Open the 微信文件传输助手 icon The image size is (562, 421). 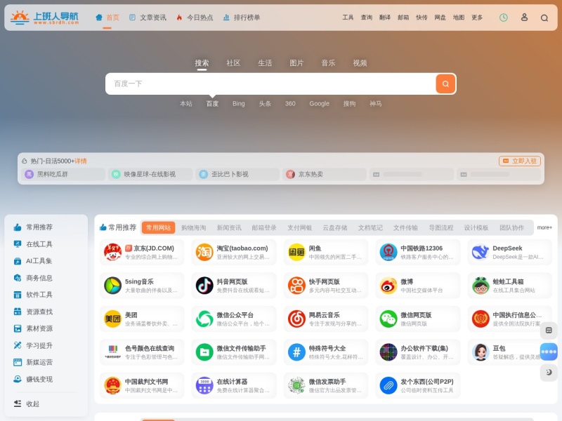(x=204, y=352)
